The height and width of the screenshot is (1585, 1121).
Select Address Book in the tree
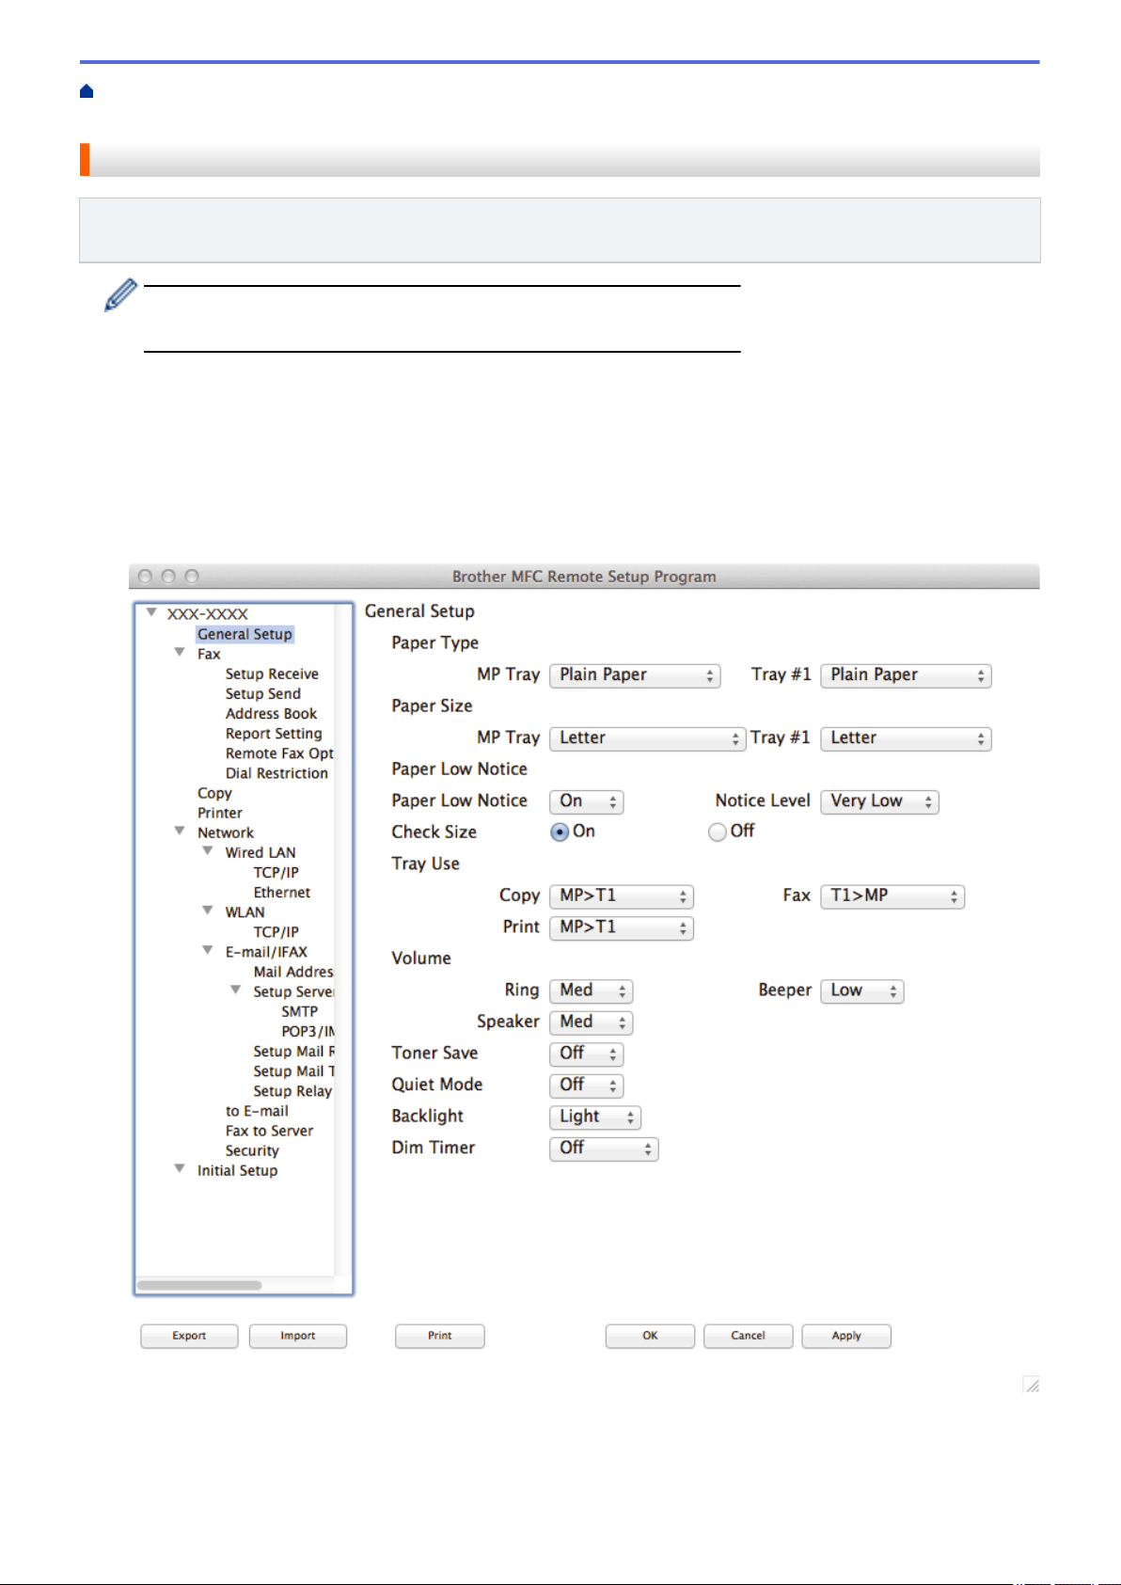pos(271,713)
